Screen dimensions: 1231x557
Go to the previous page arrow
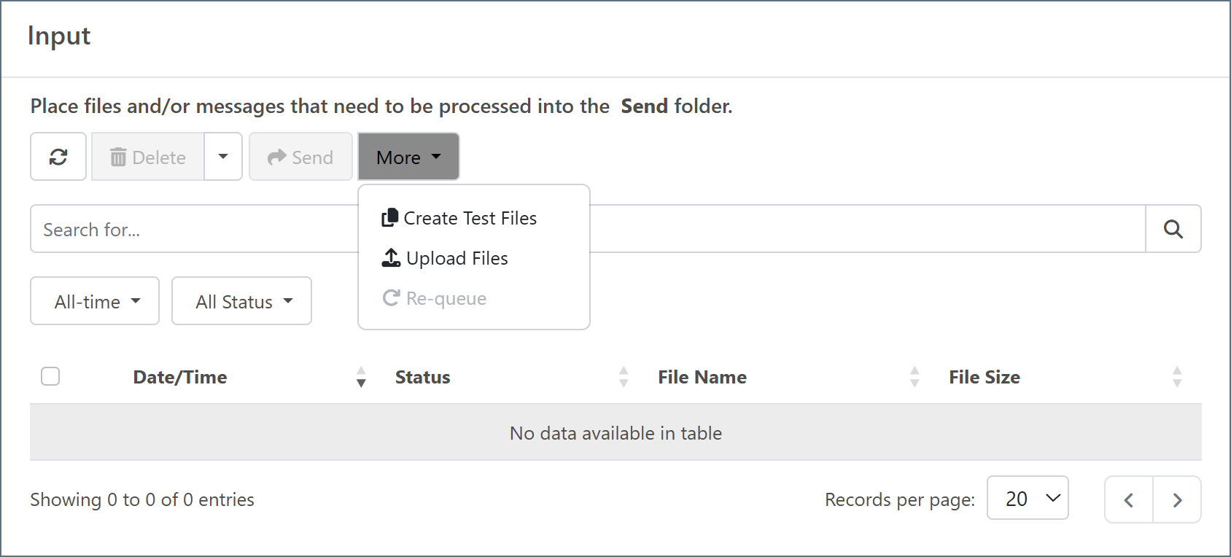(x=1129, y=500)
